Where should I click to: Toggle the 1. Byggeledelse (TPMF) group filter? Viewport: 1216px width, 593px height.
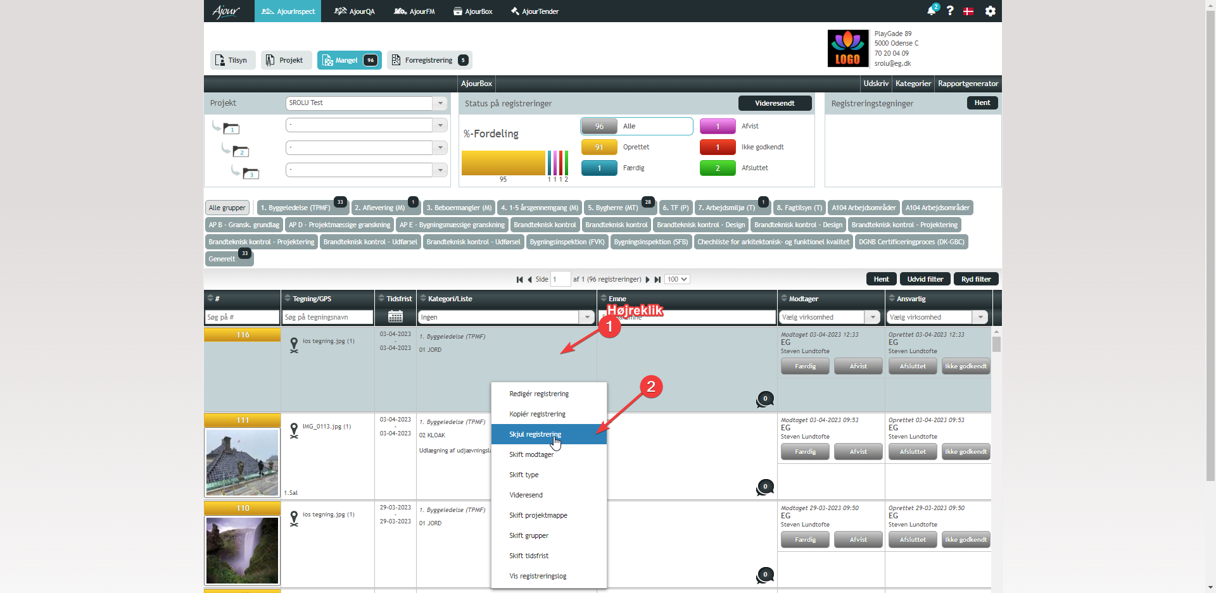[x=296, y=208]
